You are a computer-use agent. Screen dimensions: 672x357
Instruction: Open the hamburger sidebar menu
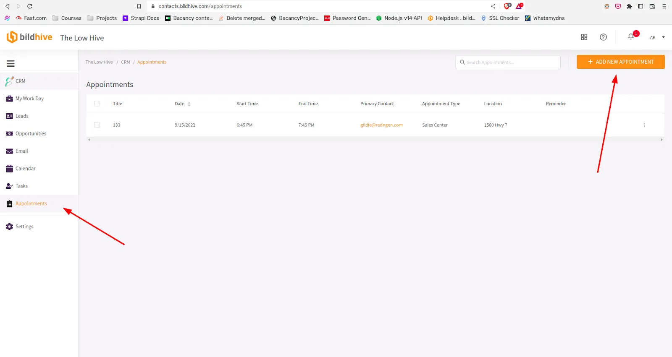point(10,63)
